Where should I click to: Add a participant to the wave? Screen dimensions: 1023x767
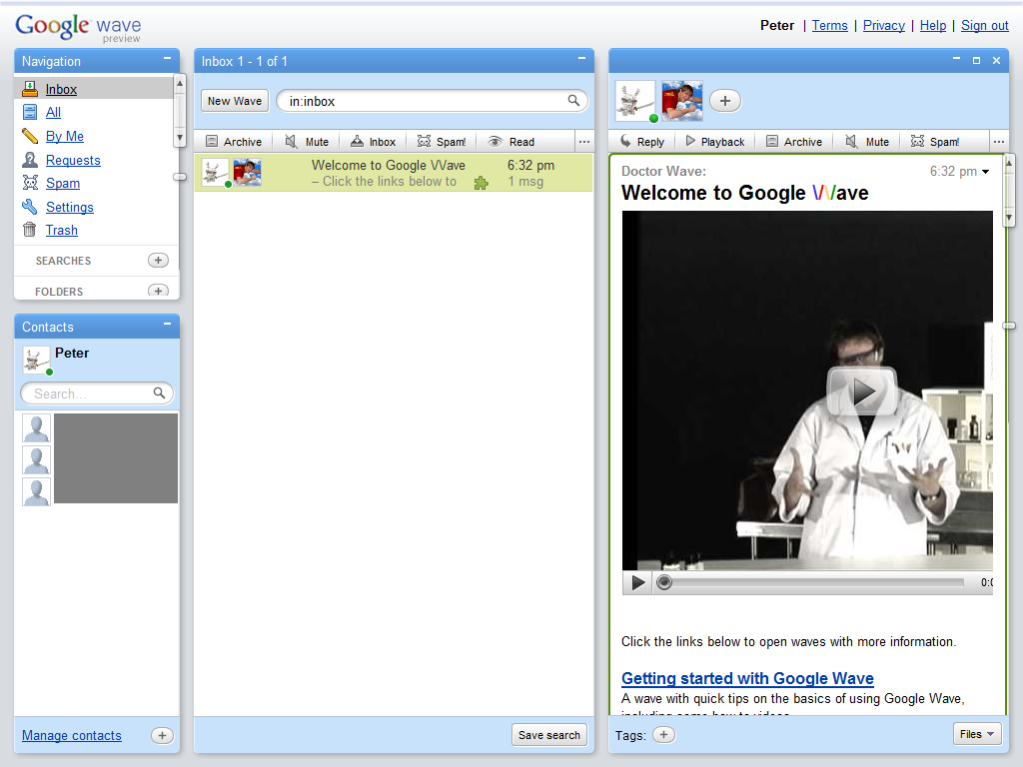tap(725, 101)
